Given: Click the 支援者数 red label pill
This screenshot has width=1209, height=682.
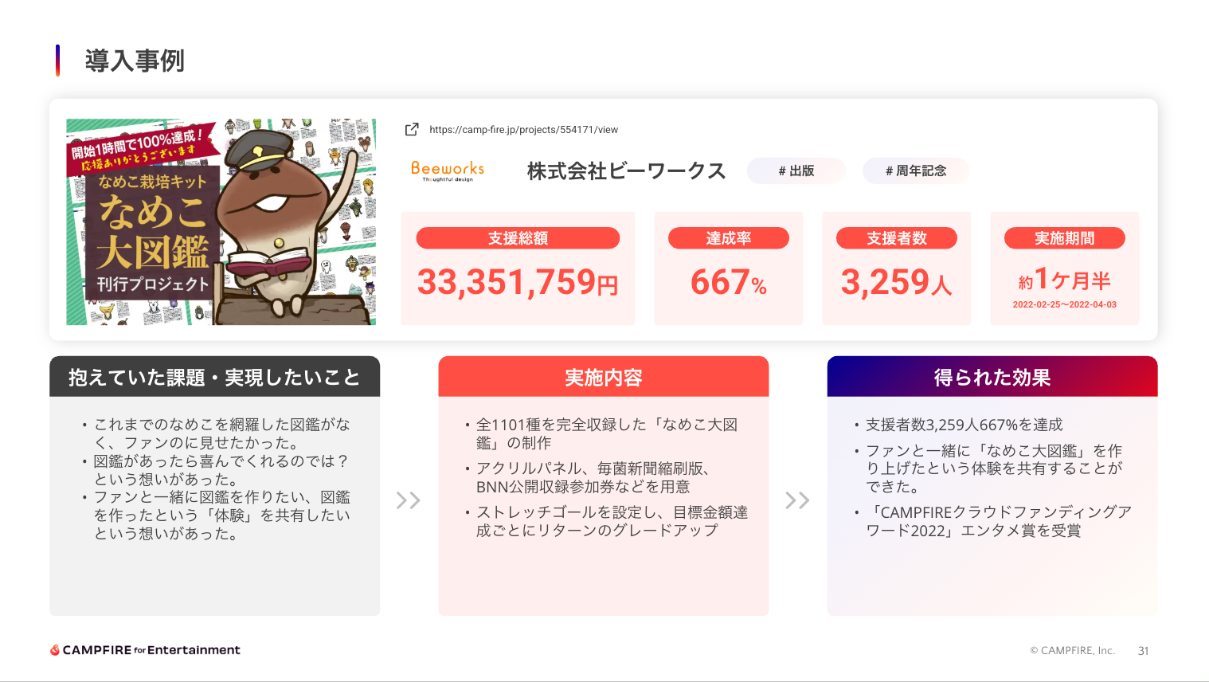Looking at the screenshot, I should [x=896, y=238].
